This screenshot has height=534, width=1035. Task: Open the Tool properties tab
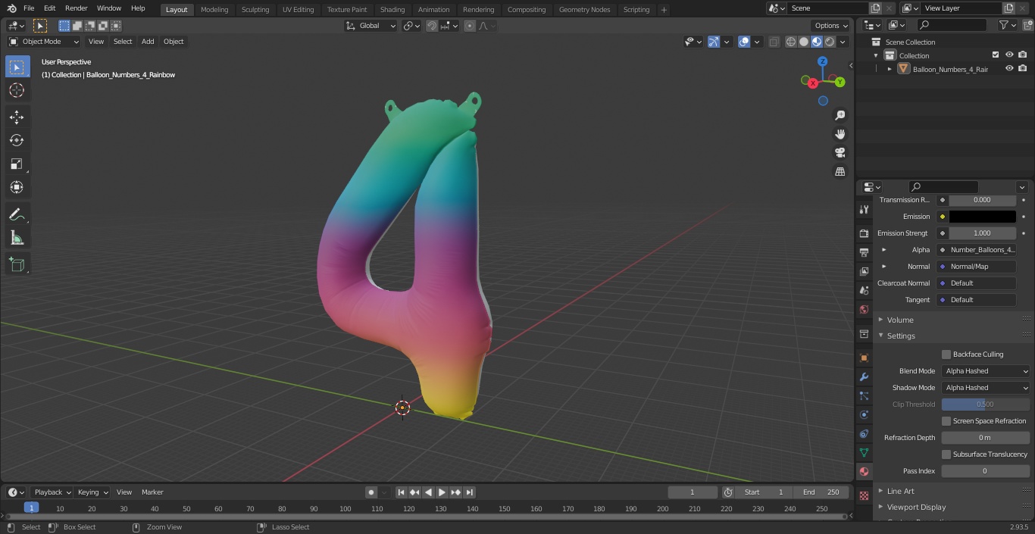point(864,209)
